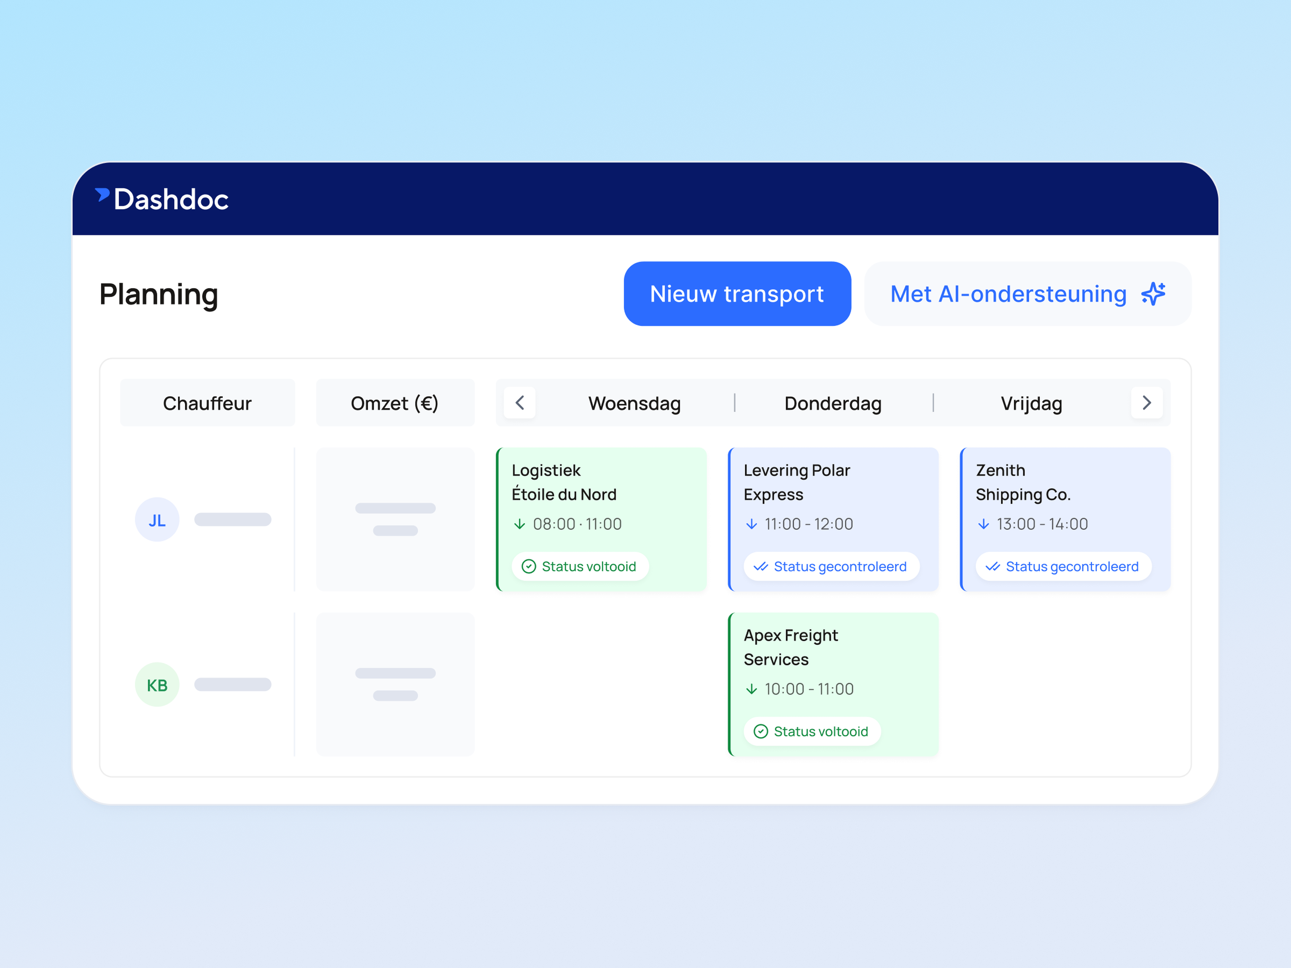Click the revenue placeholder cell for driver JL
1291x968 pixels.
(x=395, y=519)
